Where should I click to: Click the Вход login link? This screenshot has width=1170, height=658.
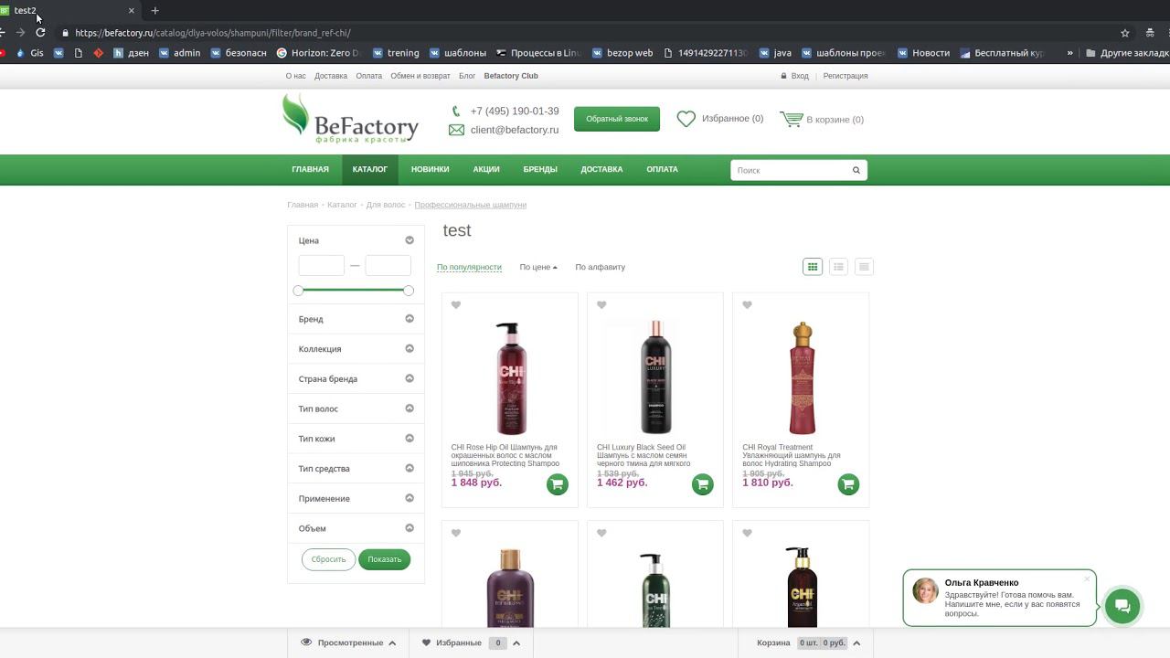(800, 76)
